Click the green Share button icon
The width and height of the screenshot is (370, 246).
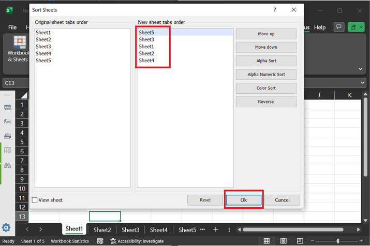pos(353,27)
